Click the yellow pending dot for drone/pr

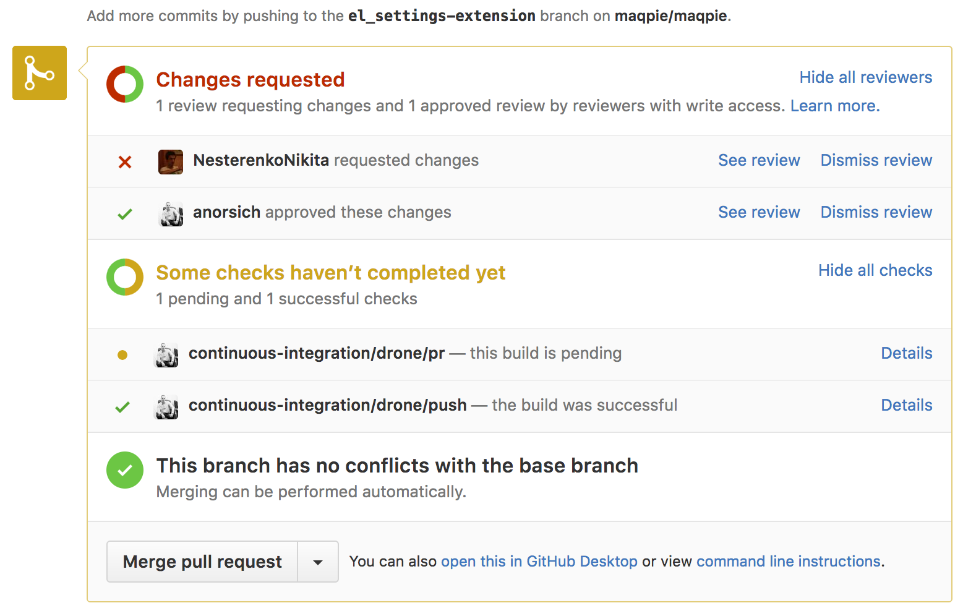pos(122,355)
